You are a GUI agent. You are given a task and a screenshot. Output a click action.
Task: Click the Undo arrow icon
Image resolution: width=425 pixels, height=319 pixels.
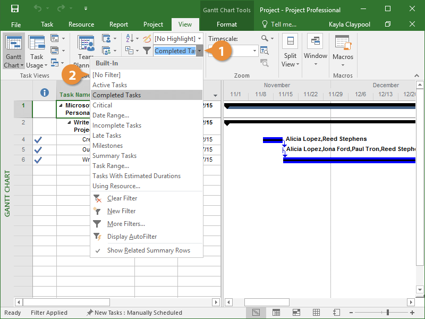coord(38,9)
